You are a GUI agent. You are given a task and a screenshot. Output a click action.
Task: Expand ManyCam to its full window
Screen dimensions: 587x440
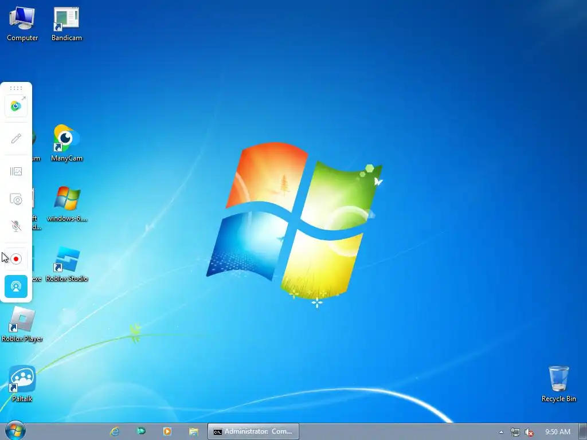click(15, 106)
